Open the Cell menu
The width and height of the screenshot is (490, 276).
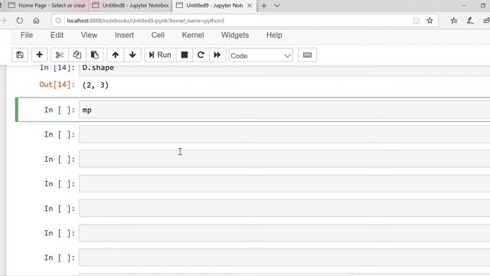tap(158, 35)
